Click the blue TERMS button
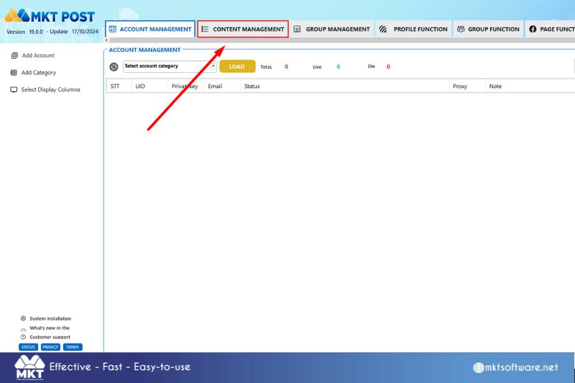The width and height of the screenshot is (575, 383). (73, 347)
